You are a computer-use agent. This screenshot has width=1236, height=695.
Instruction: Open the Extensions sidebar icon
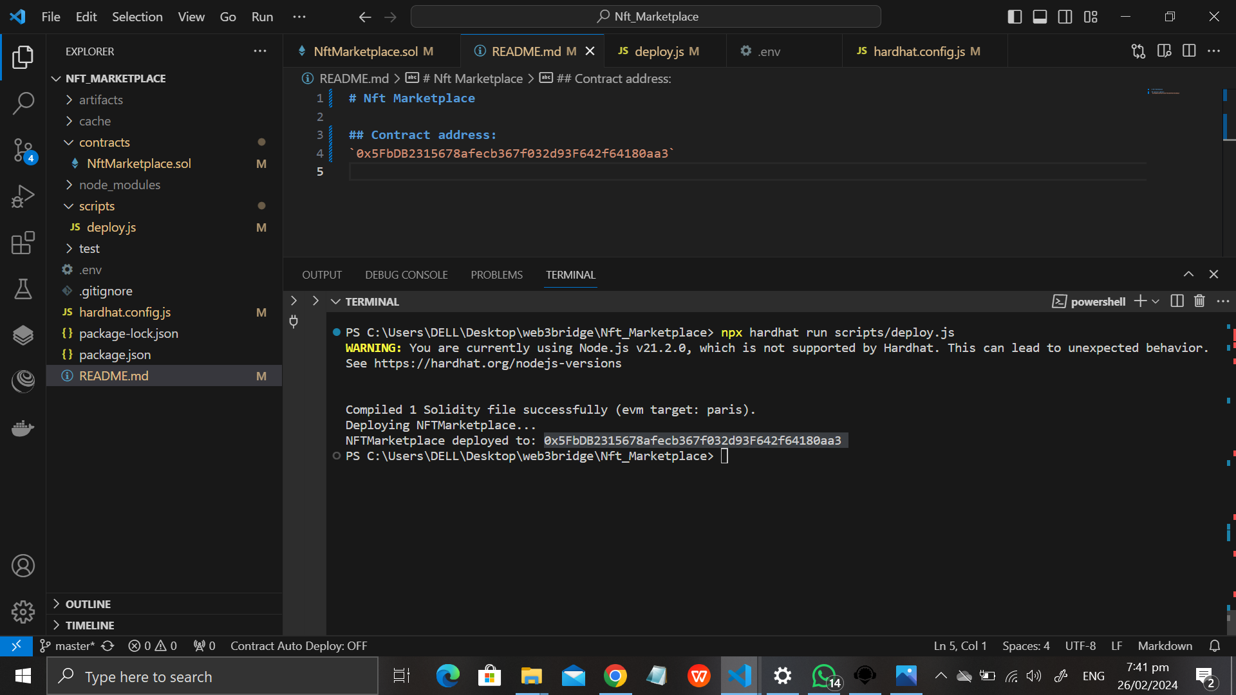(23, 243)
